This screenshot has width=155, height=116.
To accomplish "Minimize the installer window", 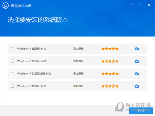I will click(140, 5).
